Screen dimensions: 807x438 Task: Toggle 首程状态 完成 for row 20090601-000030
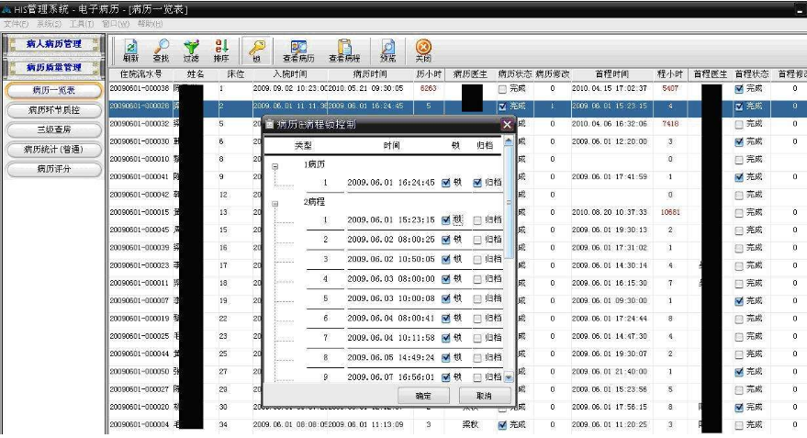coord(739,142)
